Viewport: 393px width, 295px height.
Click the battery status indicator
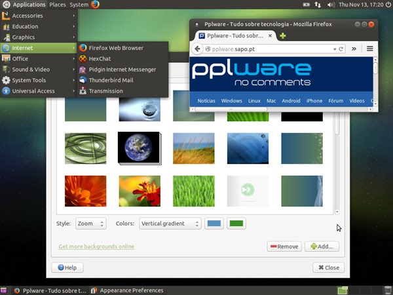click(307, 5)
